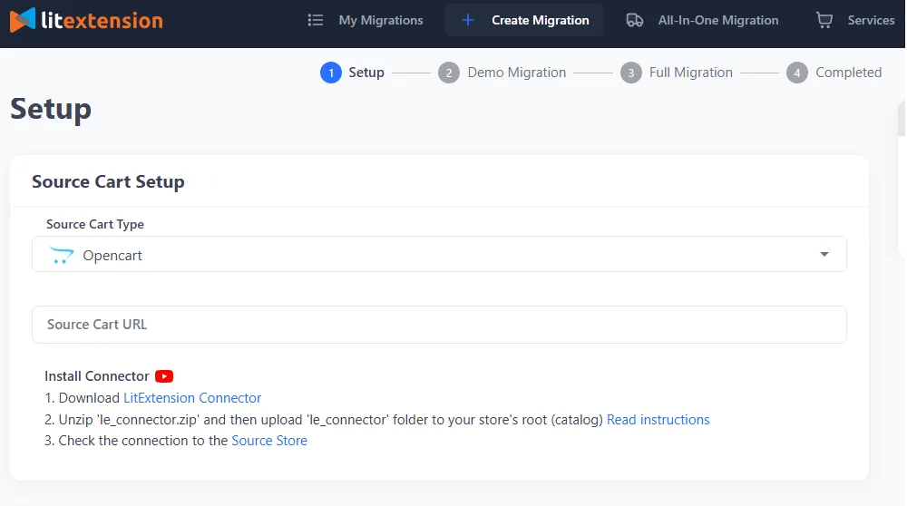907x506 pixels.
Task: Open the Opencart cart type selector
Action: (439, 254)
